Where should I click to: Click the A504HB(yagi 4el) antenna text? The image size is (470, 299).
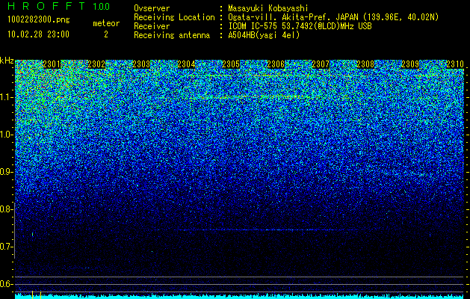click(264, 35)
